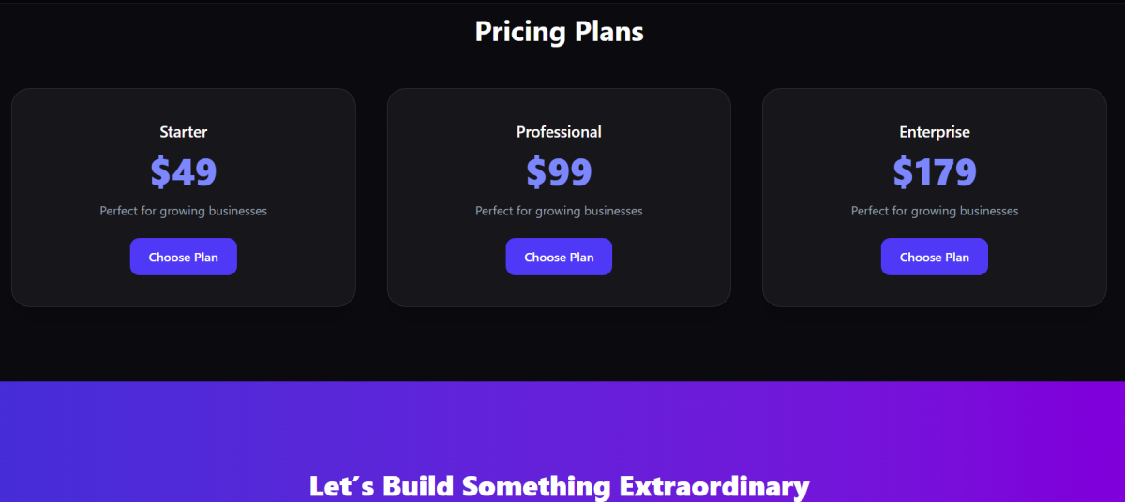Viewport: 1125px width, 502px height.
Task: Click the $179 price
Action: click(x=935, y=172)
